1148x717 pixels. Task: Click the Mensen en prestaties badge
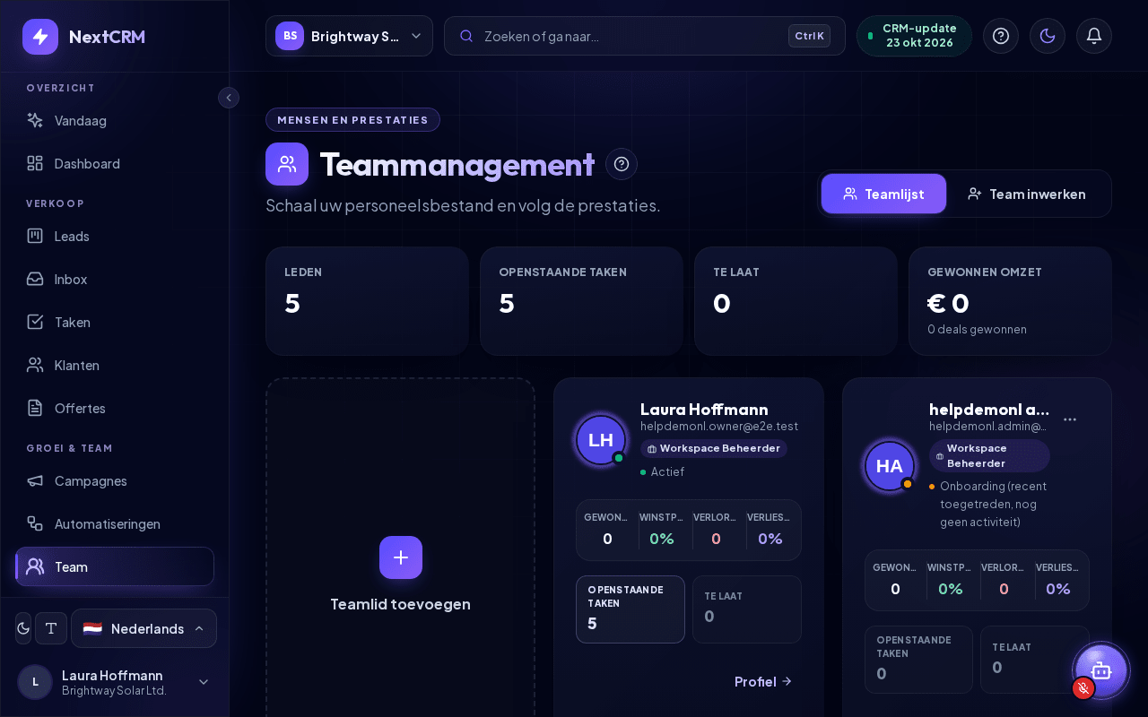tap(352, 120)
